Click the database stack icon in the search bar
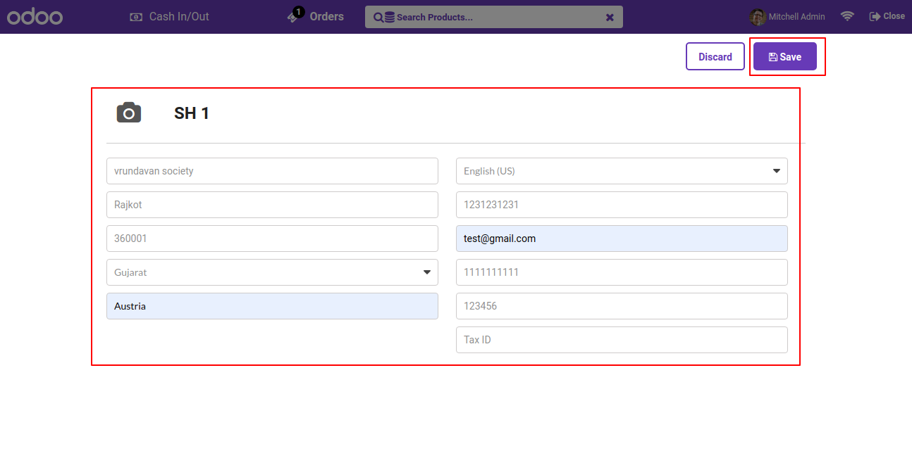The image size is (912, 470). pyautogui.click(x=390, y=18)
